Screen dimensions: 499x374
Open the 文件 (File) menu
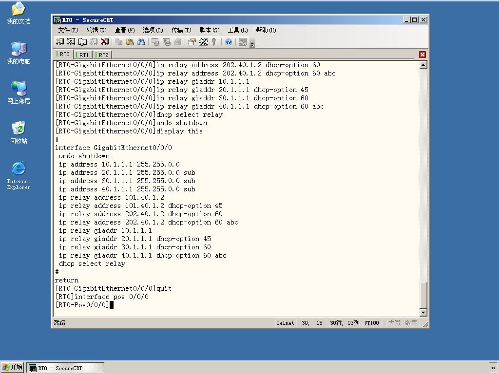tap(68, 30)
